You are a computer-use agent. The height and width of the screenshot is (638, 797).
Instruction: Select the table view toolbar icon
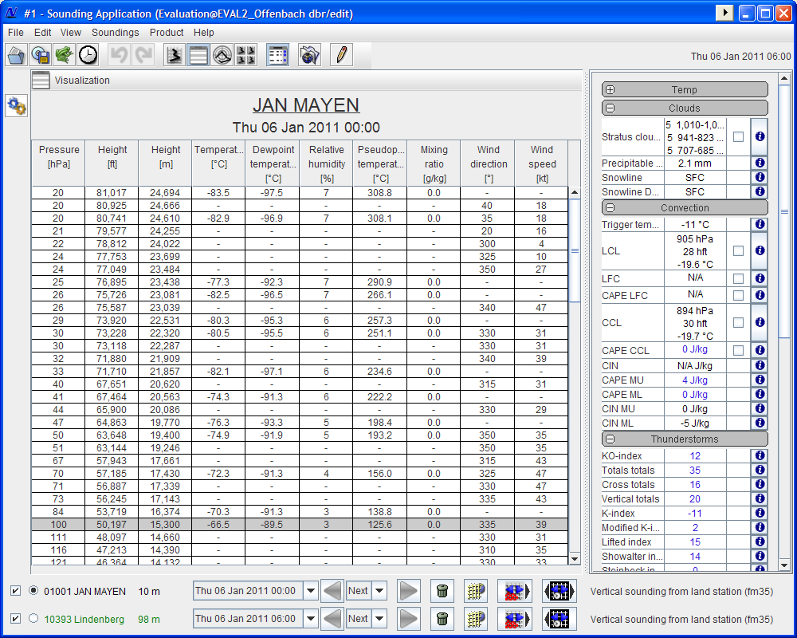(198, 55)
